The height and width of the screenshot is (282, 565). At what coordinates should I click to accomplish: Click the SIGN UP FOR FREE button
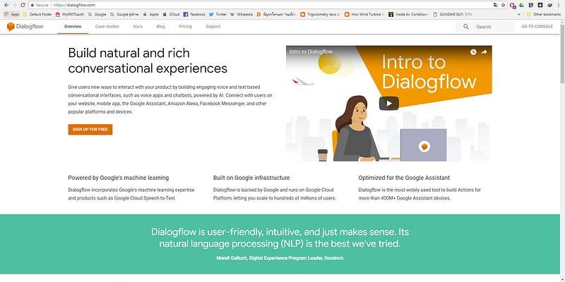point(90,130)
